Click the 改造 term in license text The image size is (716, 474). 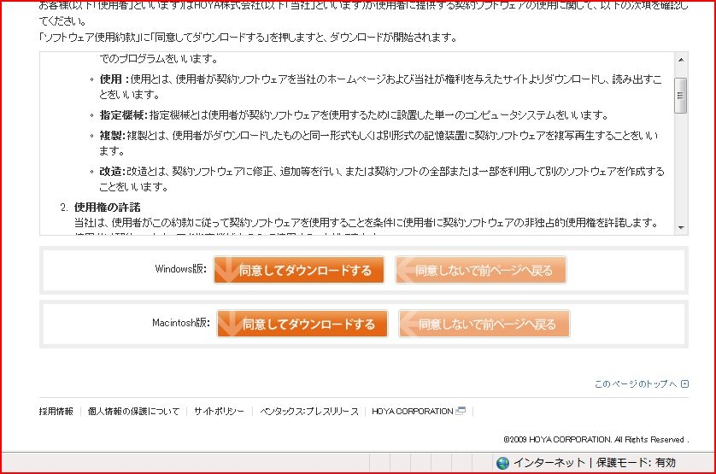tap(111, 172)
